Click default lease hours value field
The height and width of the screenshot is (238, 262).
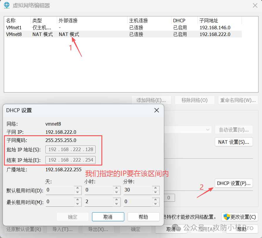tap(99, 190)
